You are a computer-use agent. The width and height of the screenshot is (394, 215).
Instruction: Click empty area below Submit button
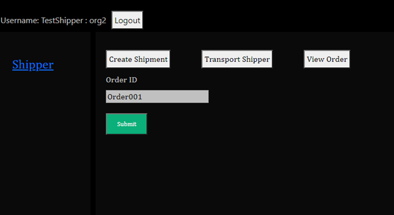[x=226, y=176]
